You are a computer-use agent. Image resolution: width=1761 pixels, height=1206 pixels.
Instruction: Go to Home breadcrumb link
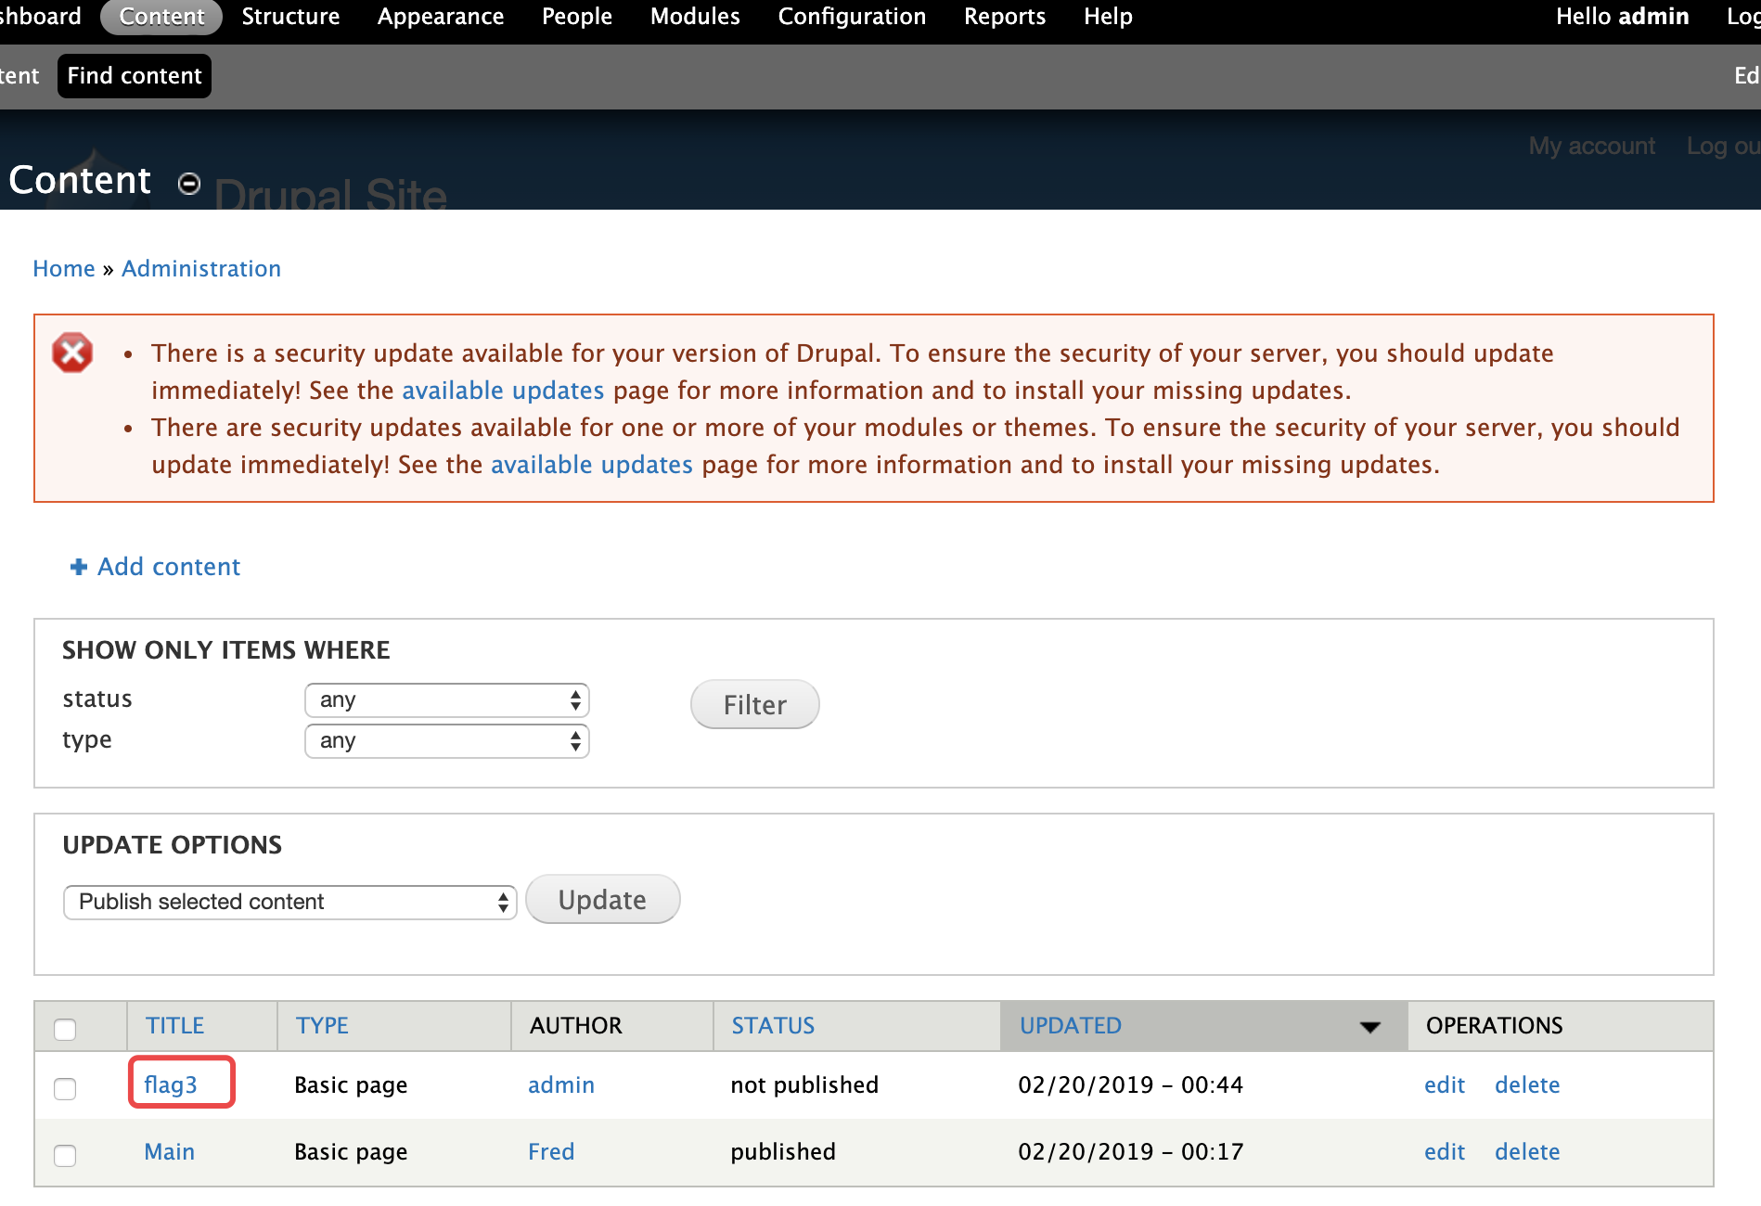[x=64, y=269]
